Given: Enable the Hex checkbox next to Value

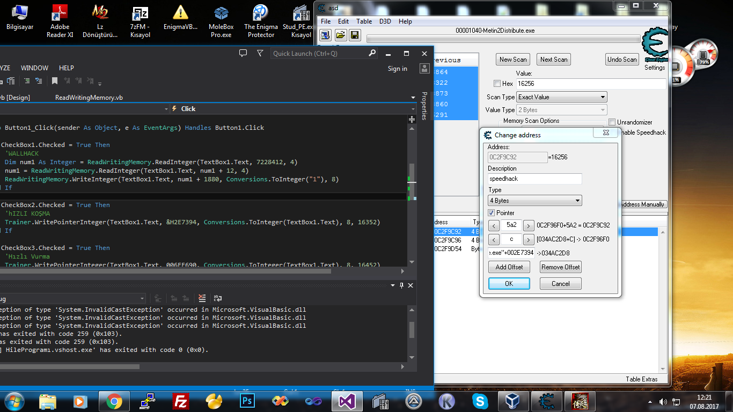Looking at the screenshot, I should click(496, 84).
